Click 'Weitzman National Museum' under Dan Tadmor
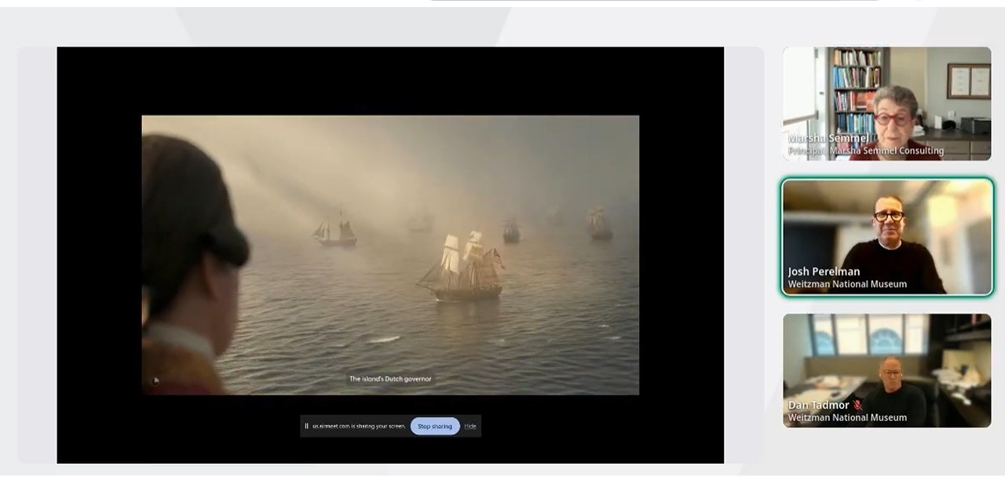Image resolution: width=1005 pixels, height=481 pixels. click(x=847, y=417)
